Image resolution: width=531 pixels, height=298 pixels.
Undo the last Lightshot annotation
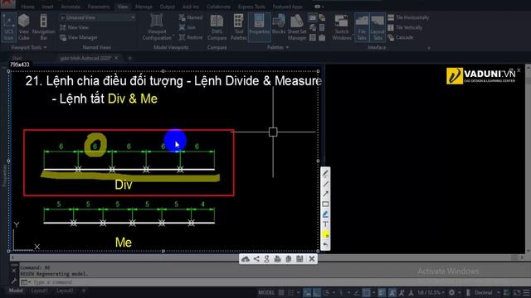(325, 245)
